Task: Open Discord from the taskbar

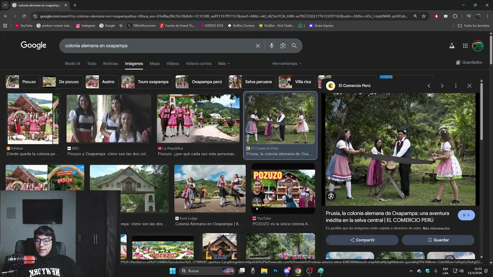Action: click(287, 271)
